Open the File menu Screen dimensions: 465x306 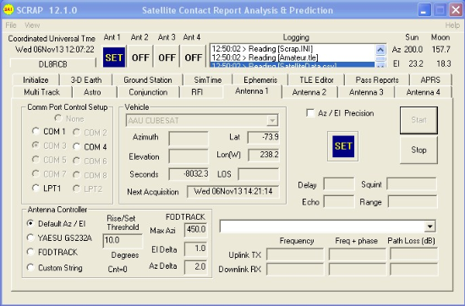[11, 25]
